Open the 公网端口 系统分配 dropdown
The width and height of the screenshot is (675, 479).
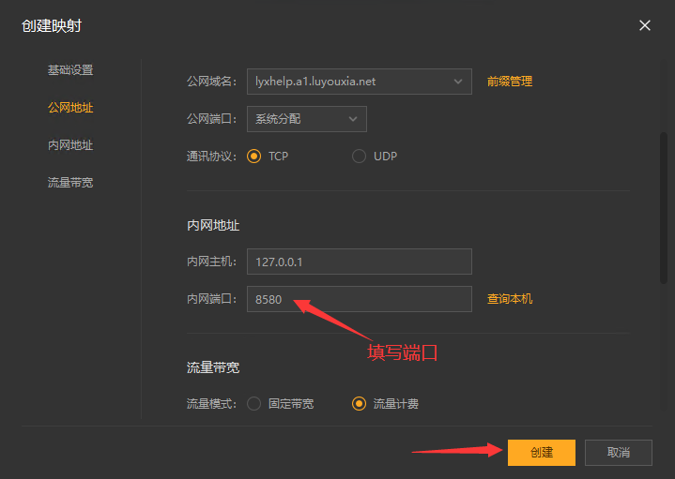tap(306, 119)
